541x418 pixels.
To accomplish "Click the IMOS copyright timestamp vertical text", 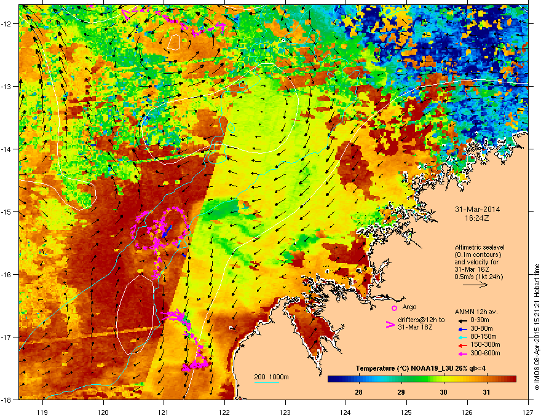I will [537, 327].
